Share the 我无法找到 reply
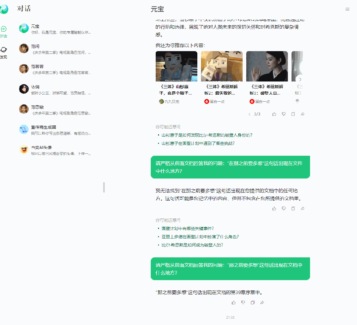The width and height of the screenshot is (357, 325). pyautogui.click(x=302, y=209)
